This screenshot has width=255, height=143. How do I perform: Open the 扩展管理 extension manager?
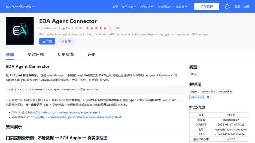click(207, 7)
